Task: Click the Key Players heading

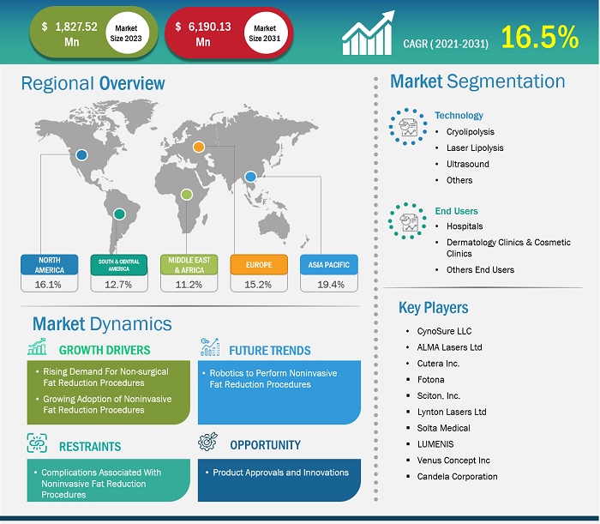Action: [x=433, y=308]
